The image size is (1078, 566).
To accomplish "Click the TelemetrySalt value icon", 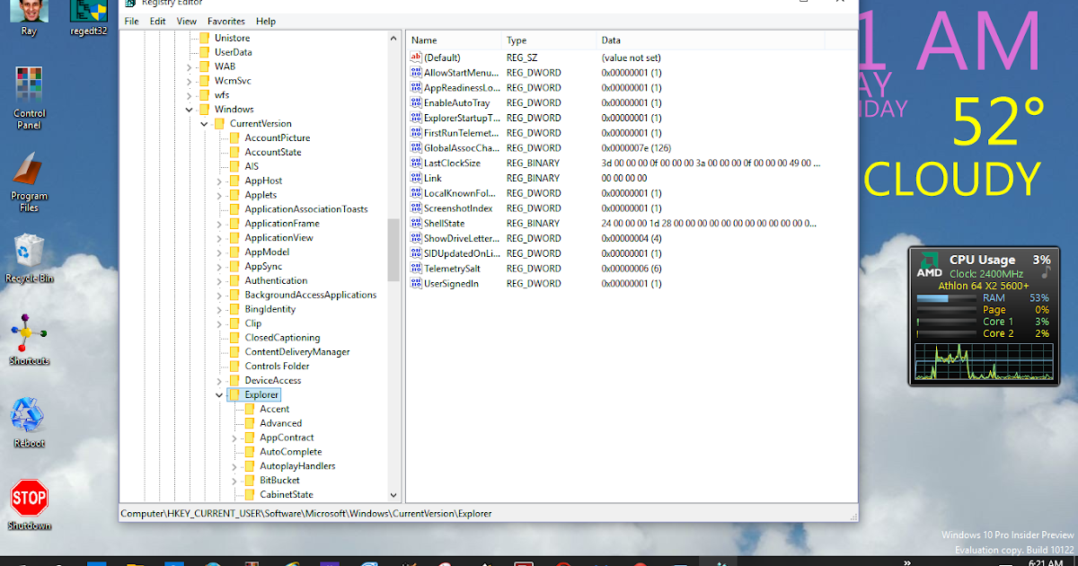I will (416, 268).
